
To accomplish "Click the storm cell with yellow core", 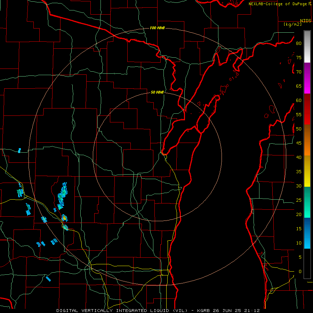I will 64,218.
